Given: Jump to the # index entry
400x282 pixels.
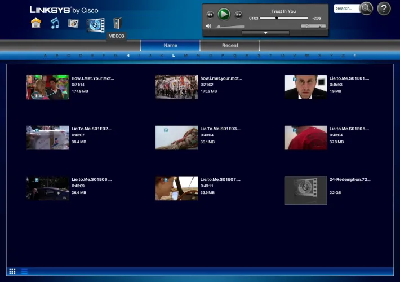Looking at the screenshot, I should coord(354,55).
